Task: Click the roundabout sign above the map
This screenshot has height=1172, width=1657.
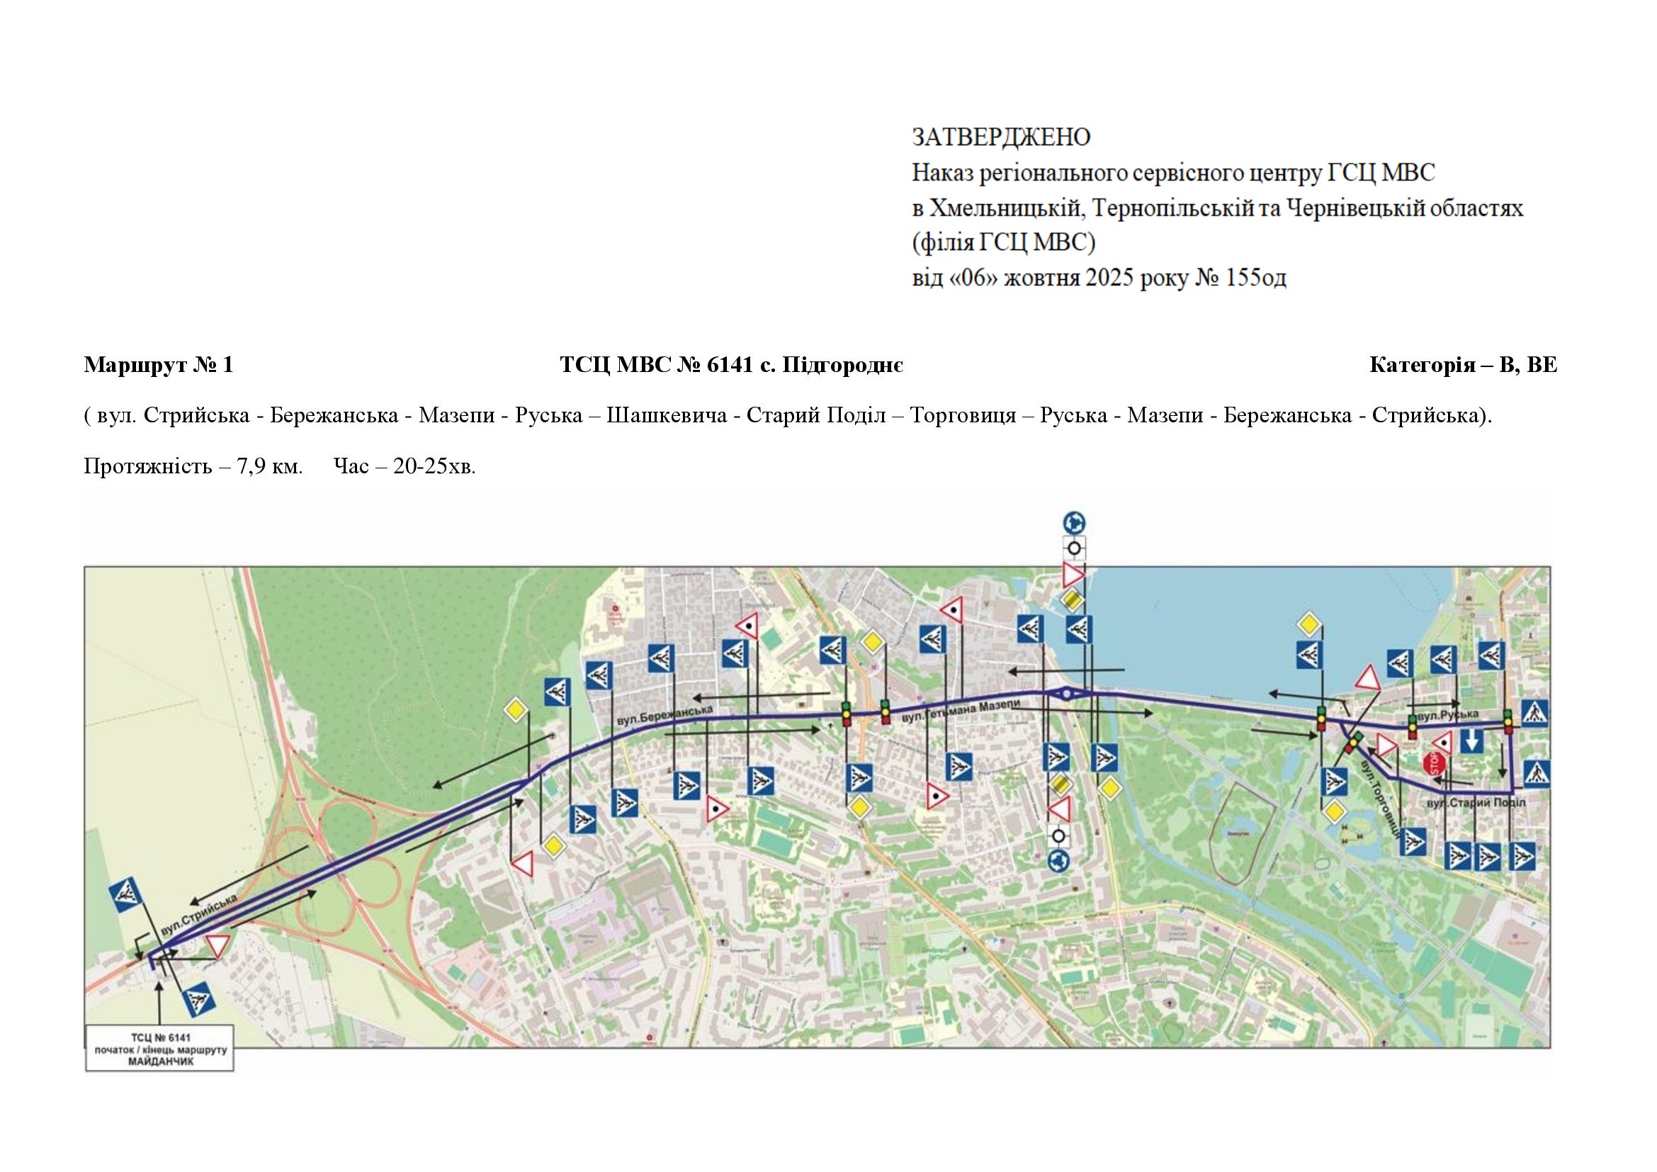Action: click(x=1074, y=522)
